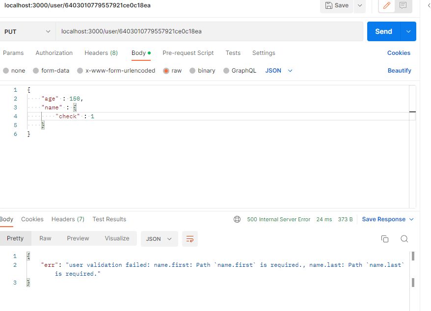Click the response scrollbar upper thumb
The height and width of the screenshot is (311, 431).
point(413,256)
